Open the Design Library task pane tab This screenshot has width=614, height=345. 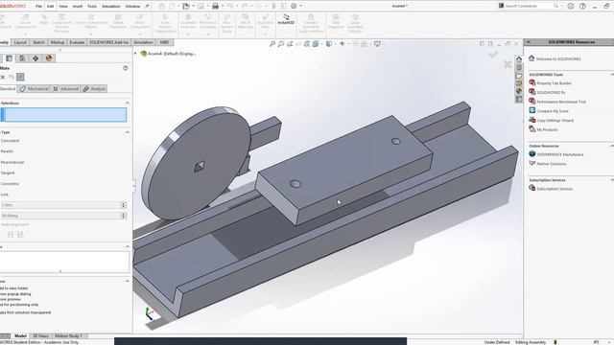[x=519, y=67]
